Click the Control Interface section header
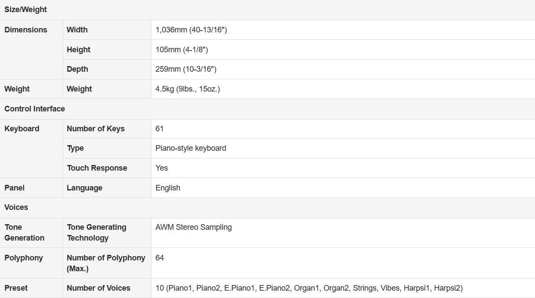The width and height of the screenshot is (535, 298). pos(35,109)
